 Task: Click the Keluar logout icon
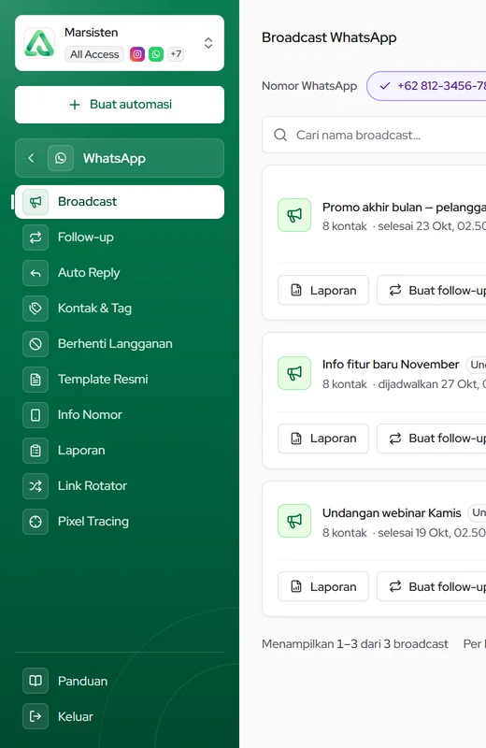(x=36, y=716)
